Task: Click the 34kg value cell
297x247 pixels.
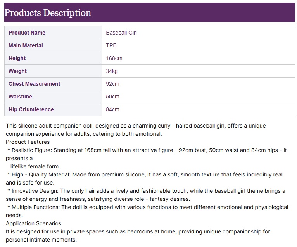Action: [112, 71]
